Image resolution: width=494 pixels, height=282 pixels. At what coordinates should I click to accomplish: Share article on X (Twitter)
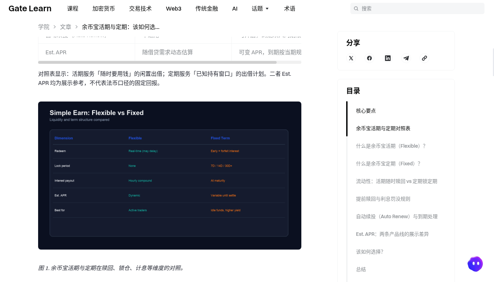tap(351, 58)
